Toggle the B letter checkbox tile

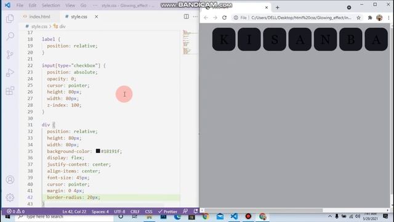pyautogui.click(x=351, y=39)
